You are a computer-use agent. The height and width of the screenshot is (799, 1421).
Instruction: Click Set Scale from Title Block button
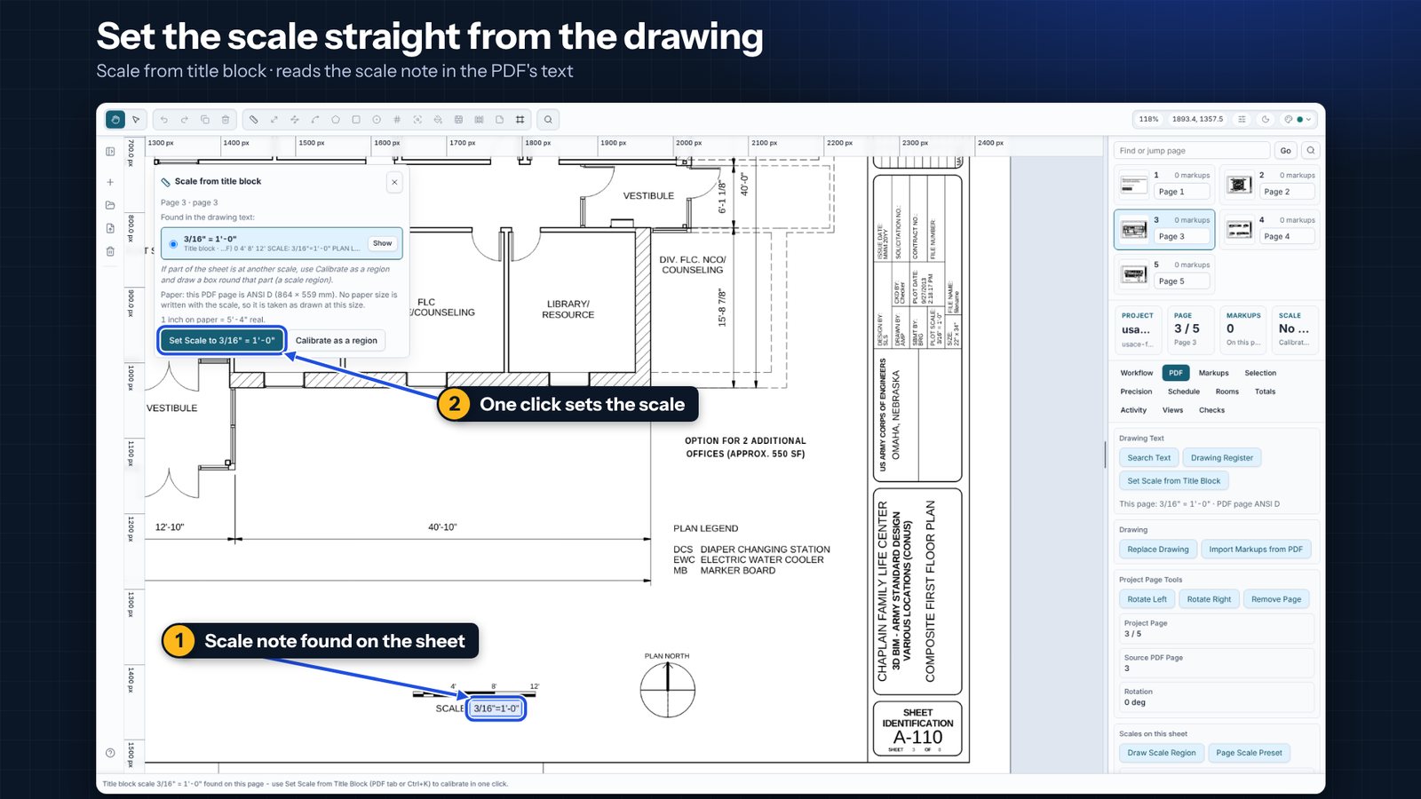click(1173, 481)
